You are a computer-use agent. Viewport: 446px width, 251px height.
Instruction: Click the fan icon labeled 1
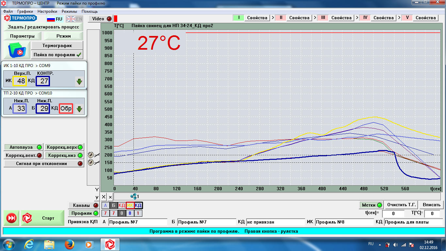[134, 196]
